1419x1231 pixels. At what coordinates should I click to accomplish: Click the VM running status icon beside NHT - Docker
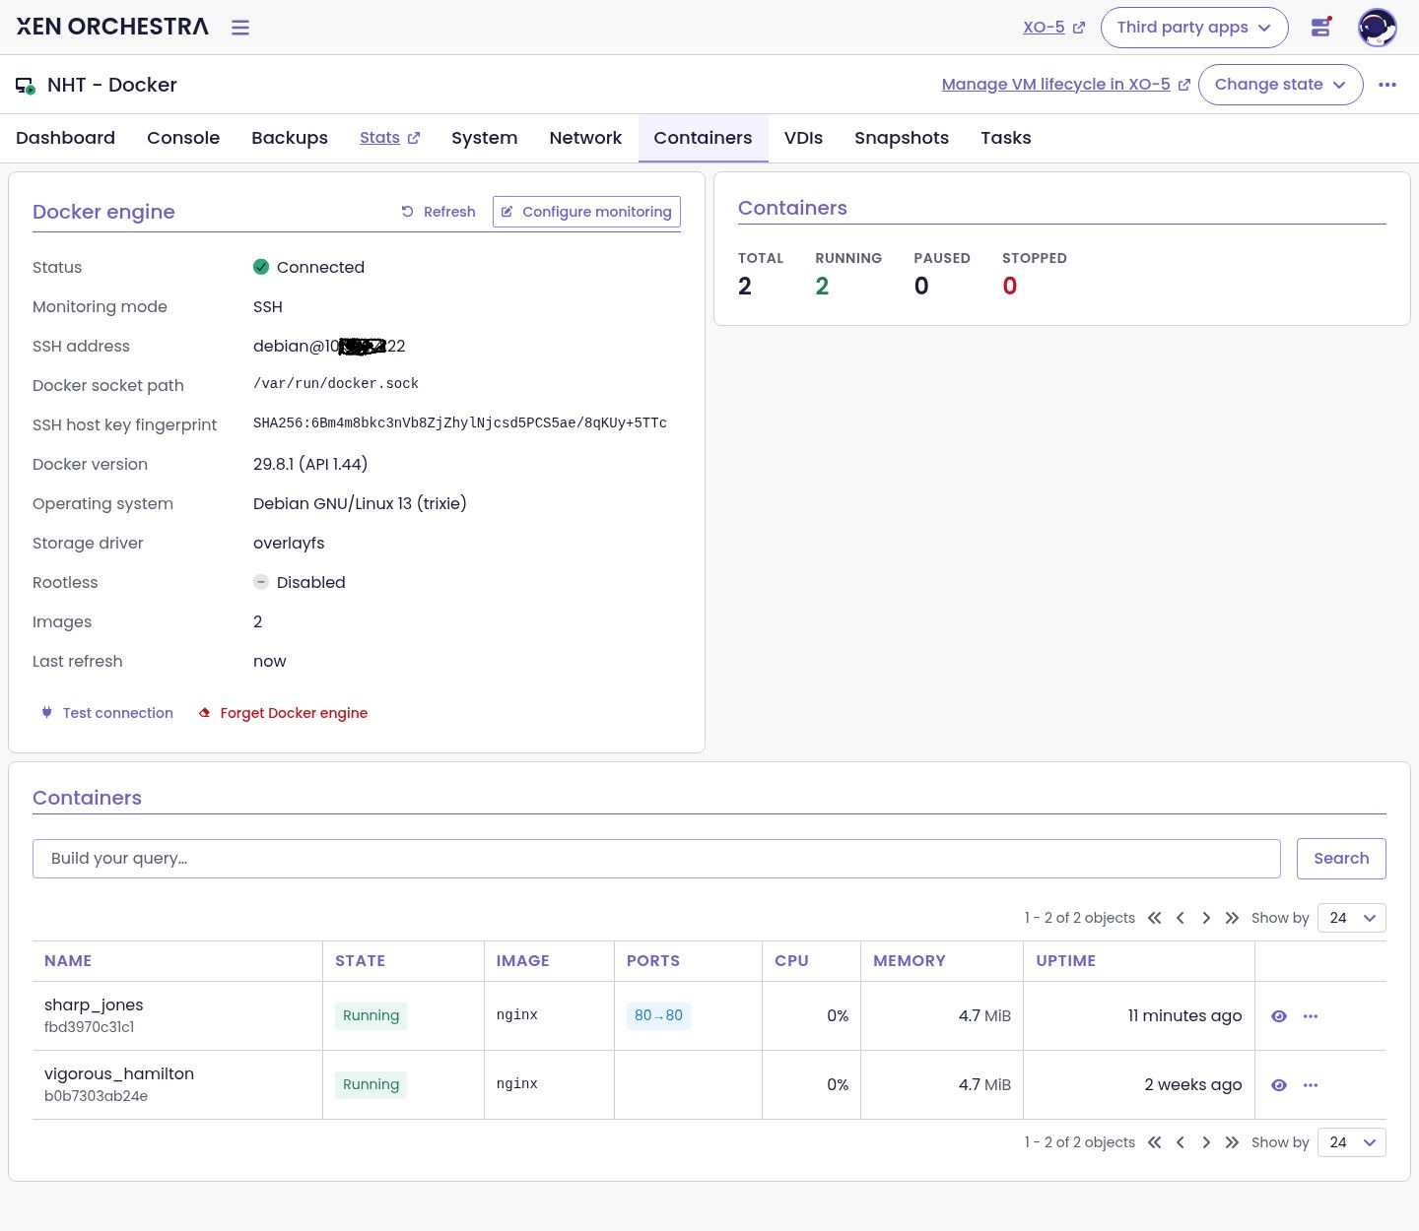tap(26, 86)
